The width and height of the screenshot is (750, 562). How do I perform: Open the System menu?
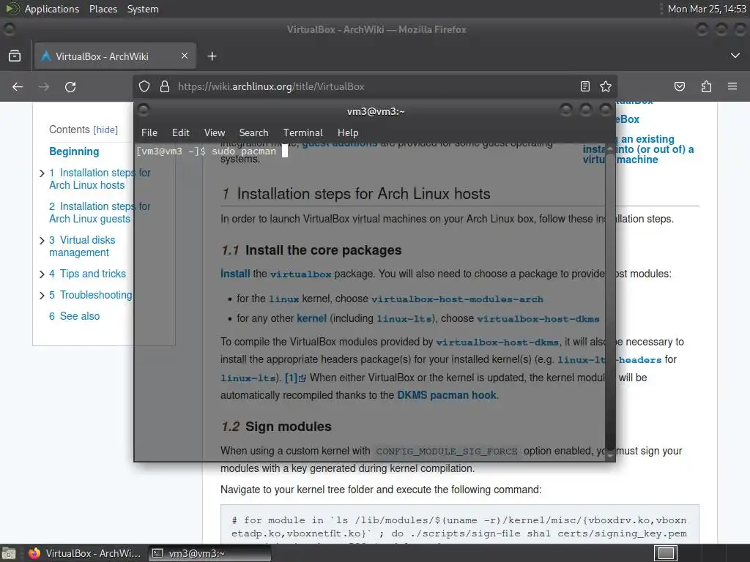[x=143, y=9]
